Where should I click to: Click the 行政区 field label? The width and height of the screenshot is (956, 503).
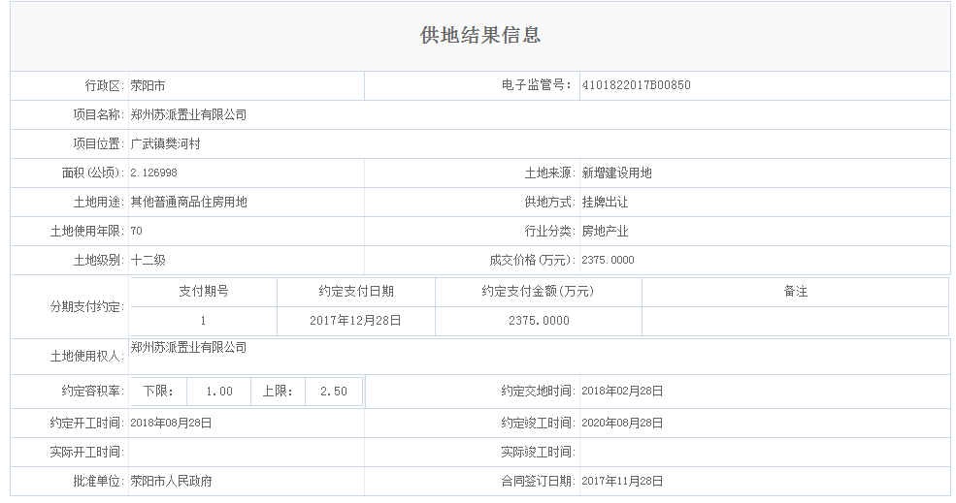pyautogui.click(x=104, y=86)
